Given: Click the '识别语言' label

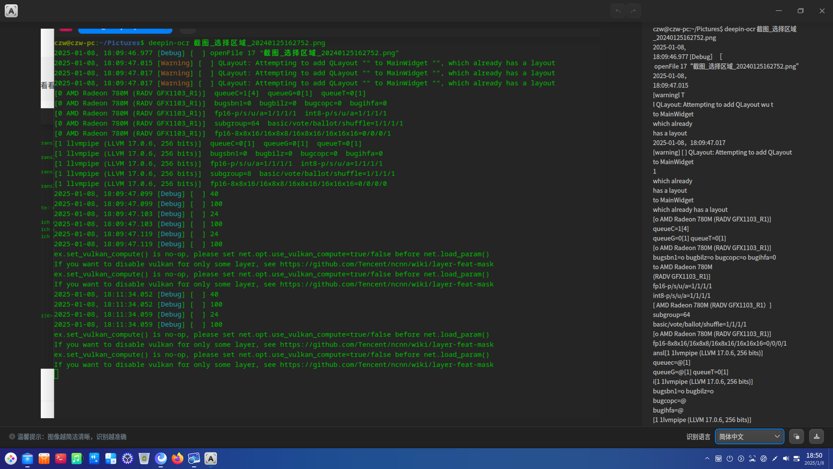Looking at the screenshot, I should tap(698, 437).
